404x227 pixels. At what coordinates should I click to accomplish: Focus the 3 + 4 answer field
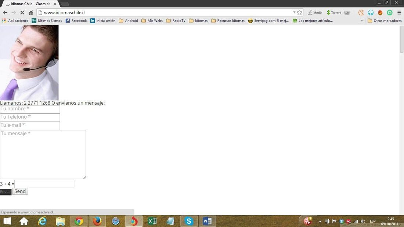coord(44,184)
